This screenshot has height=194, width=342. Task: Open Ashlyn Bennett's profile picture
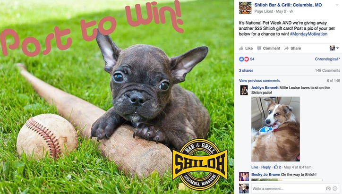click(x=244, y=90)
